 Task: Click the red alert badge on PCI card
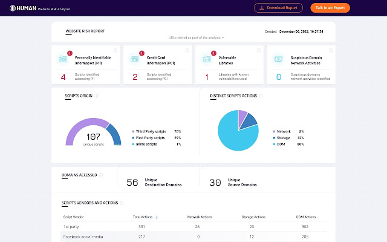tap(141, 53)
